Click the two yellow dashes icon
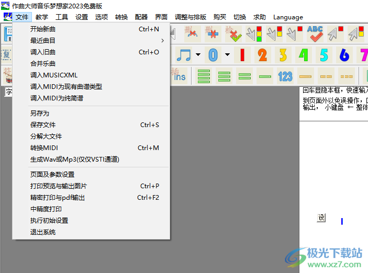368x273 pixels. (326, 76)
